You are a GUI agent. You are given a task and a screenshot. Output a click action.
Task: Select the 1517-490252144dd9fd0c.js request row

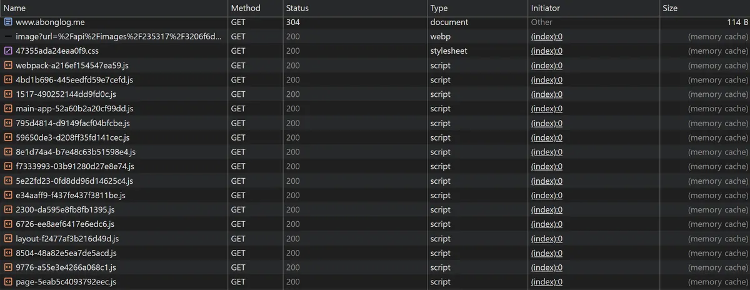375,94
